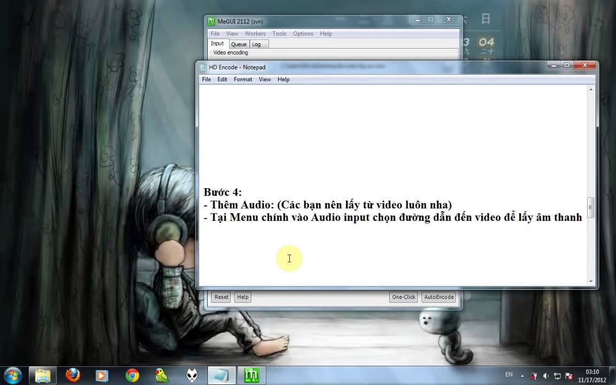
Task: Click the power plug tray icon
Action: pyautogui.click(x=534, y=376)
